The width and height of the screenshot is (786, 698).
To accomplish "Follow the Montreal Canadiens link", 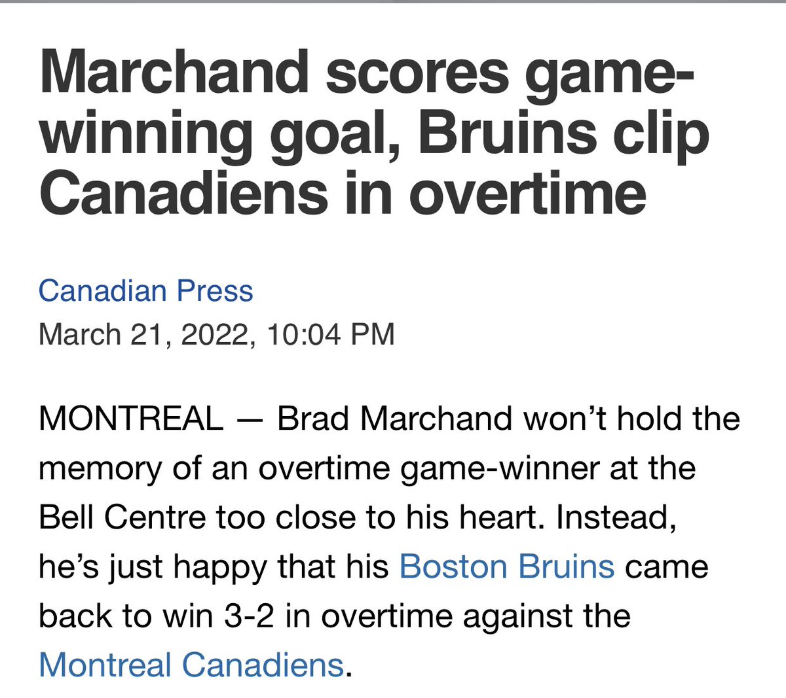I will click(x=191, y=665).
